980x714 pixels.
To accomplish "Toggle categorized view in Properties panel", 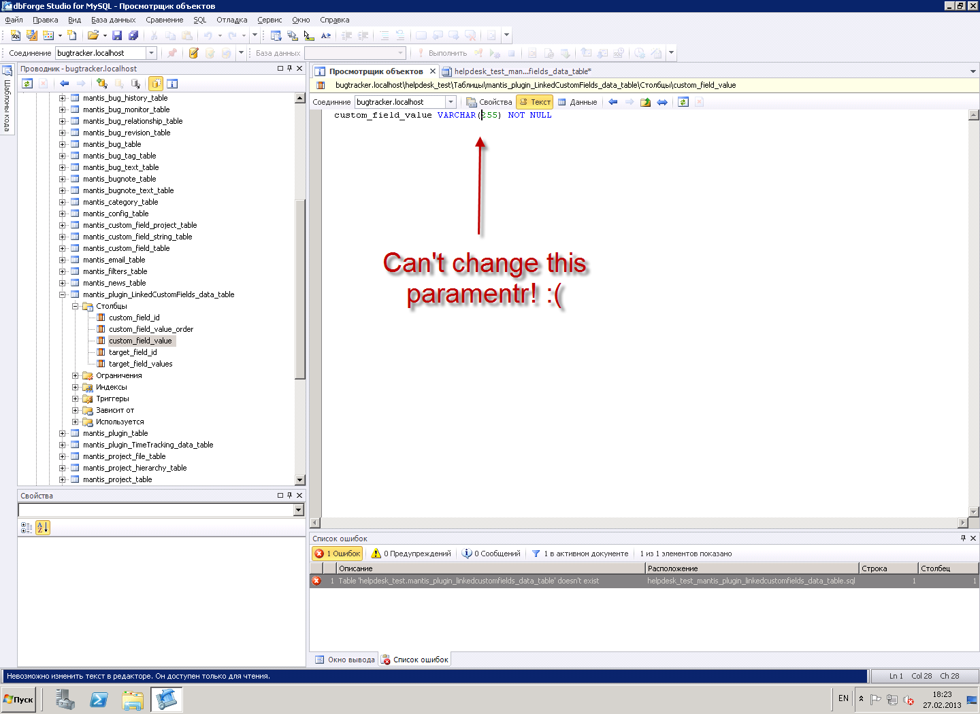I will click(27, 527).
